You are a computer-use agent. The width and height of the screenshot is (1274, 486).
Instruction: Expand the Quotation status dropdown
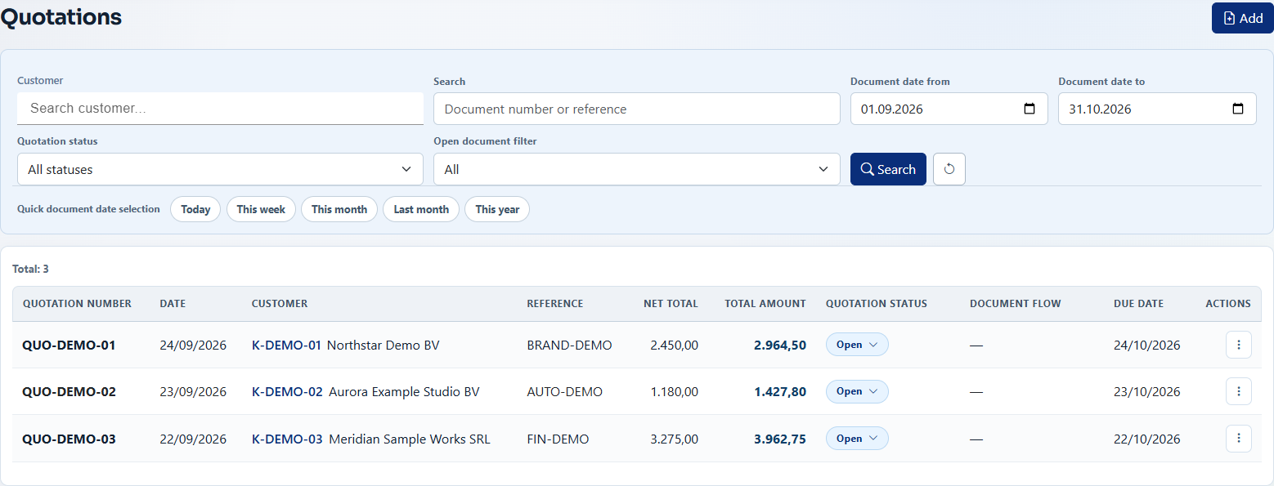click(x=220, y=169)
